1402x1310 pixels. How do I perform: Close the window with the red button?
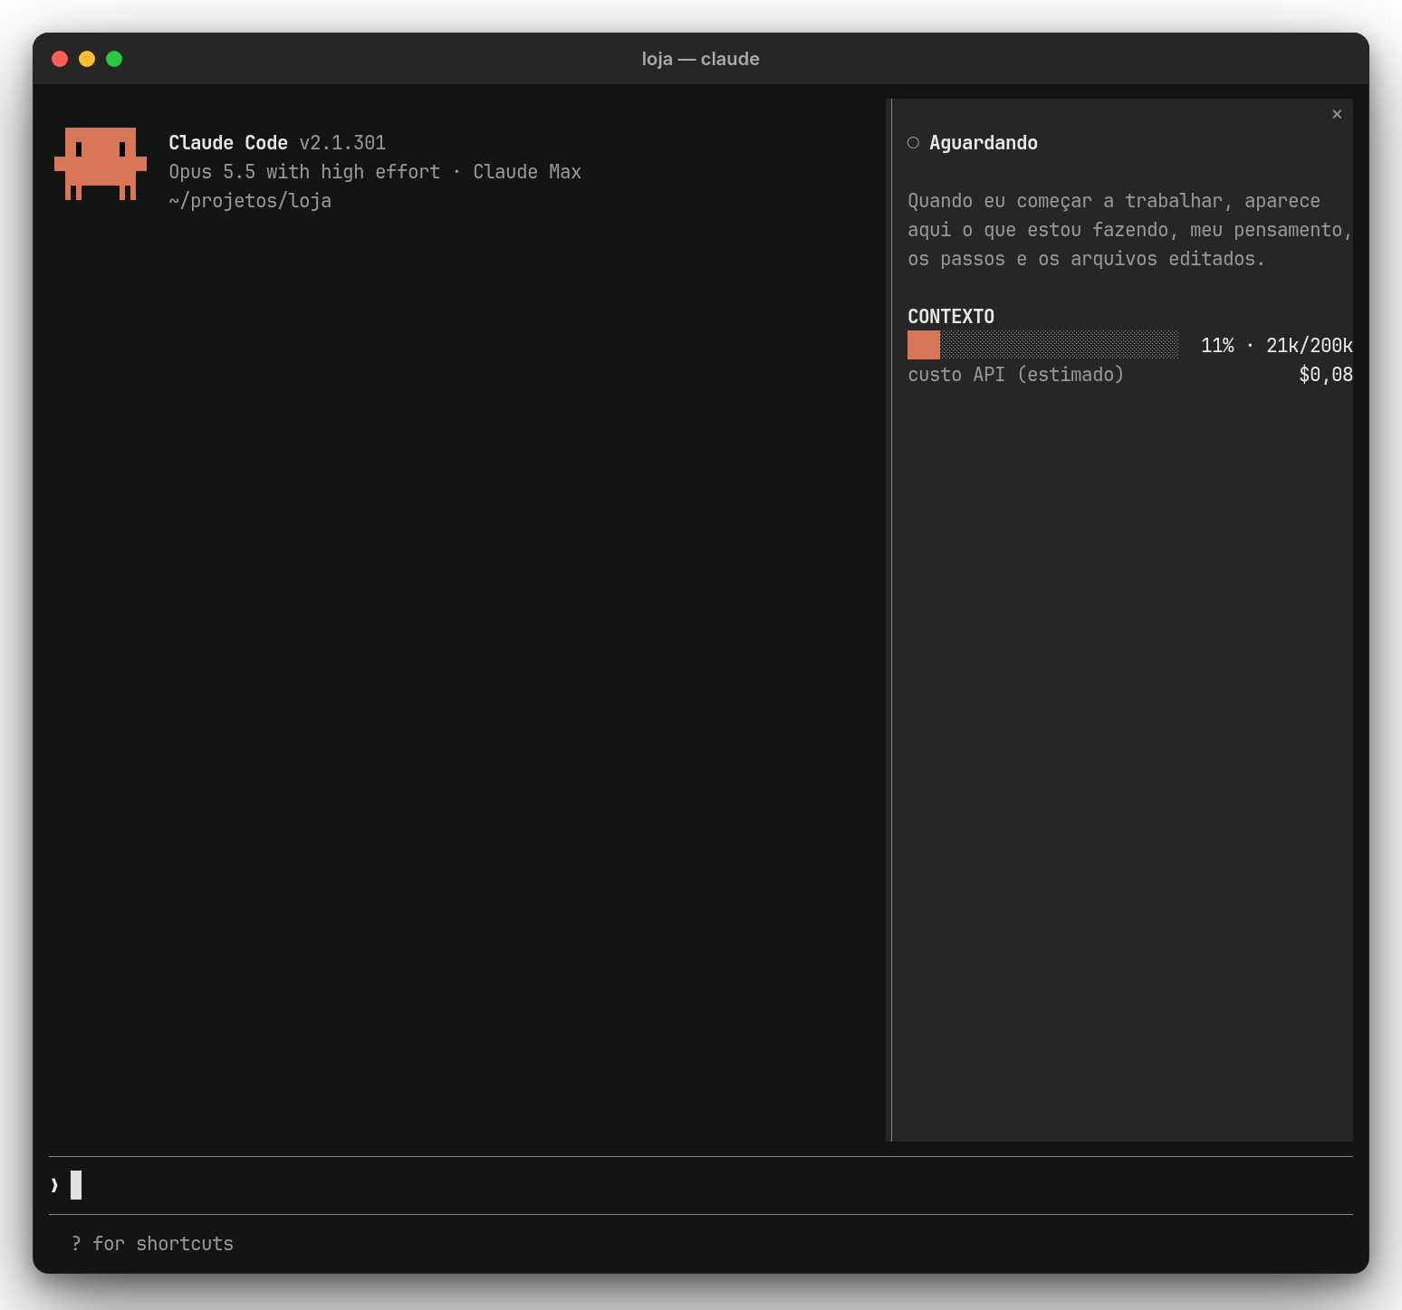[60, 59]
